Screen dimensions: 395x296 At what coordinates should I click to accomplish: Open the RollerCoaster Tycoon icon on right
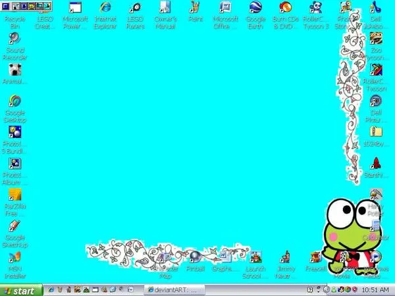(376, 70)
